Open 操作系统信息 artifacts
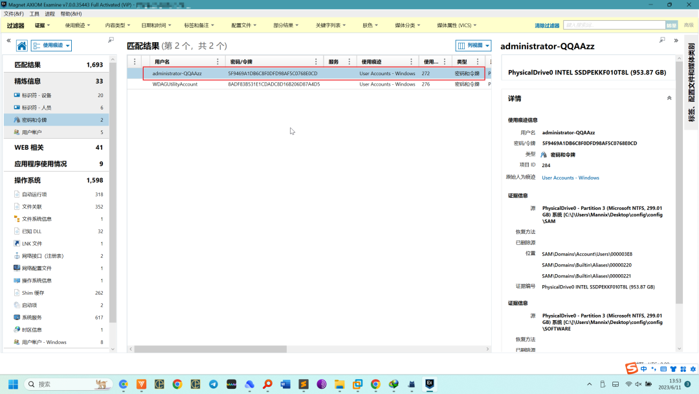Viewport: 699px width, 394px height. (56, 280)
